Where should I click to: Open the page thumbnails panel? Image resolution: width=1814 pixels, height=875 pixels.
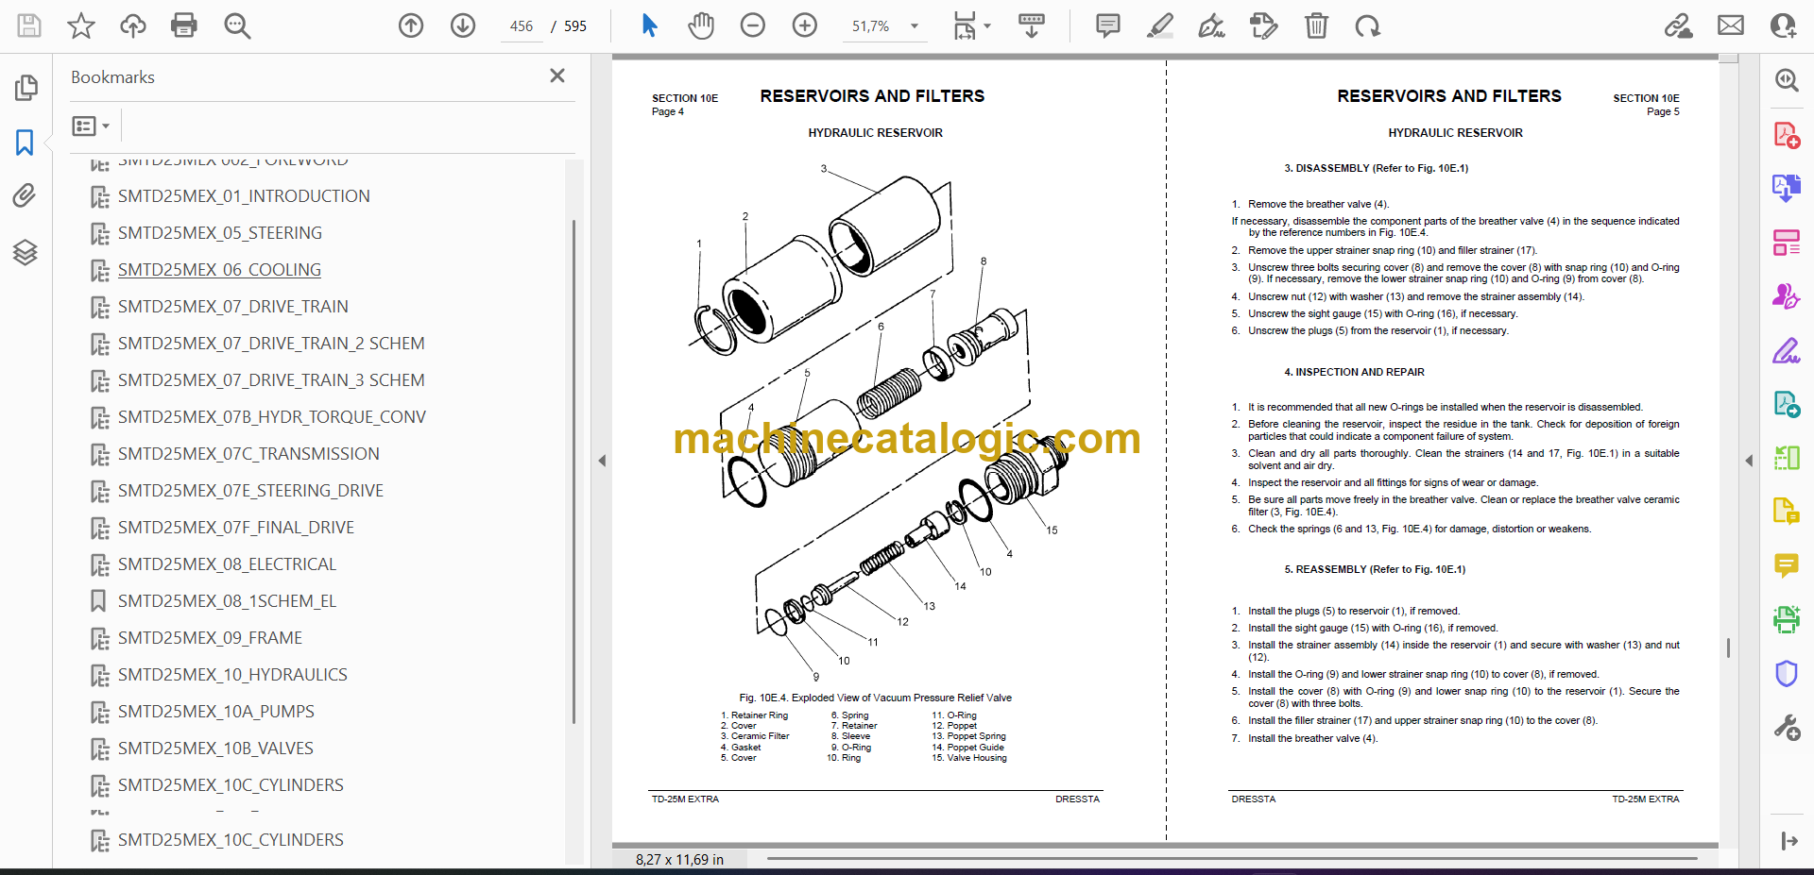[x=26, y=88]
